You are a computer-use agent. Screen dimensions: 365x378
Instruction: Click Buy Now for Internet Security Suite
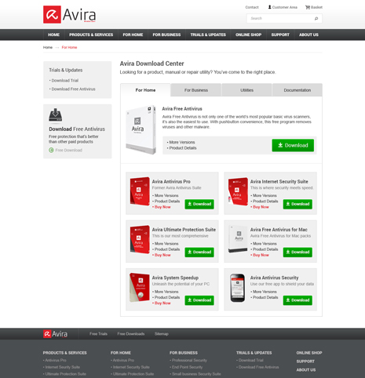261,207
